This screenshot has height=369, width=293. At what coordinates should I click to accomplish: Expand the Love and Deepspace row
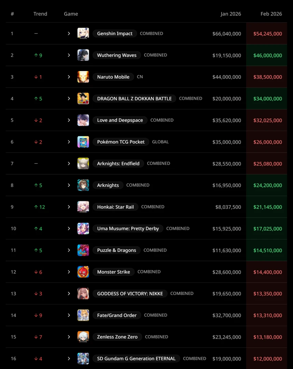click(69, 120)
